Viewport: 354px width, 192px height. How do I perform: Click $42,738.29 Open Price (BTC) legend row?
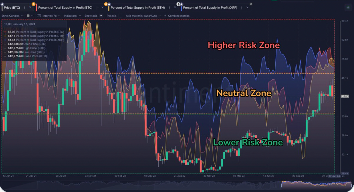(x=25, y=44)
